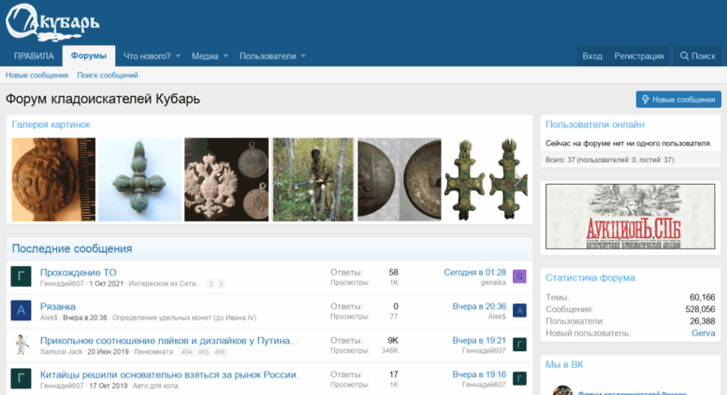727x395 pixels.
Task: Show previous gallery images with left arrow
Action: [22, 180]
